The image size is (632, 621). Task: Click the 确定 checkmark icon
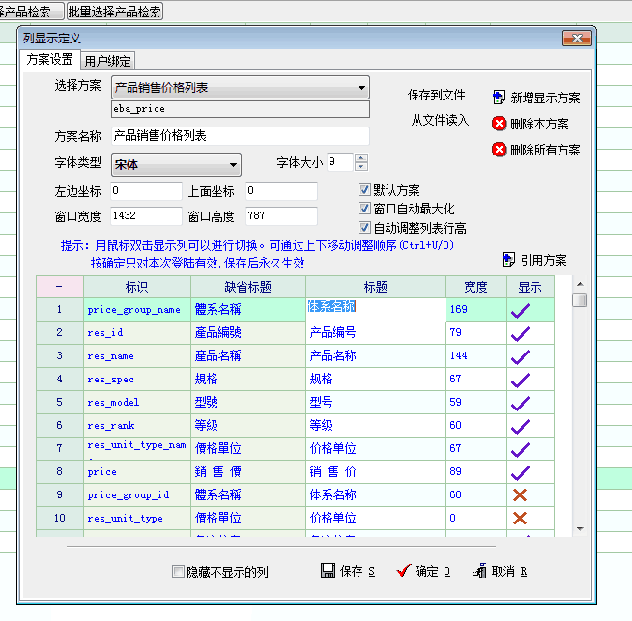[403, 571]
